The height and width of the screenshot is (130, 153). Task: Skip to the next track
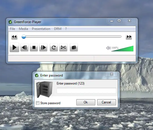pyautogui.click(x=43, y=47)
